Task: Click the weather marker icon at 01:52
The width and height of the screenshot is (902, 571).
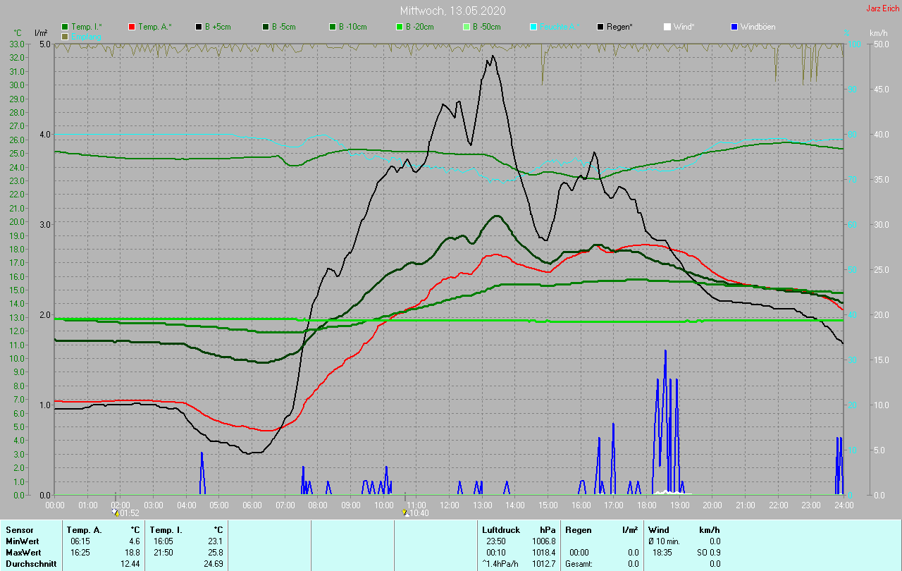Action: 116,512
